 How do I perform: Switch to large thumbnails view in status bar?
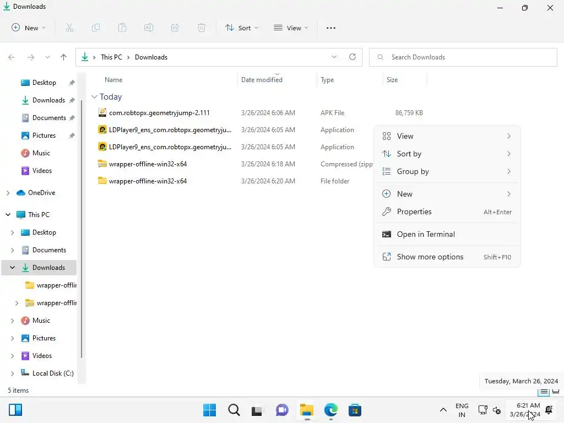(x=556, y=392)
